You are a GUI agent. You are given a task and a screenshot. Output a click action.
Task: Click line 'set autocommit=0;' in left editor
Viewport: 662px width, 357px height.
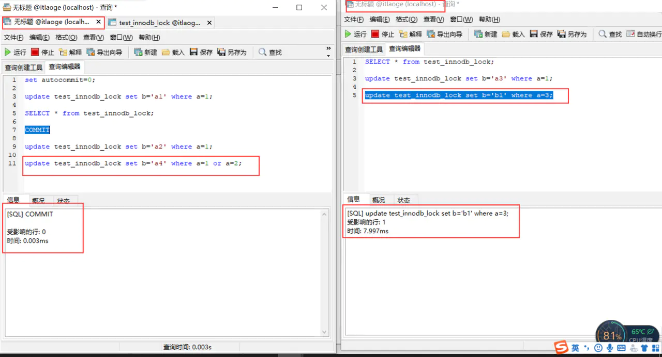60,79
